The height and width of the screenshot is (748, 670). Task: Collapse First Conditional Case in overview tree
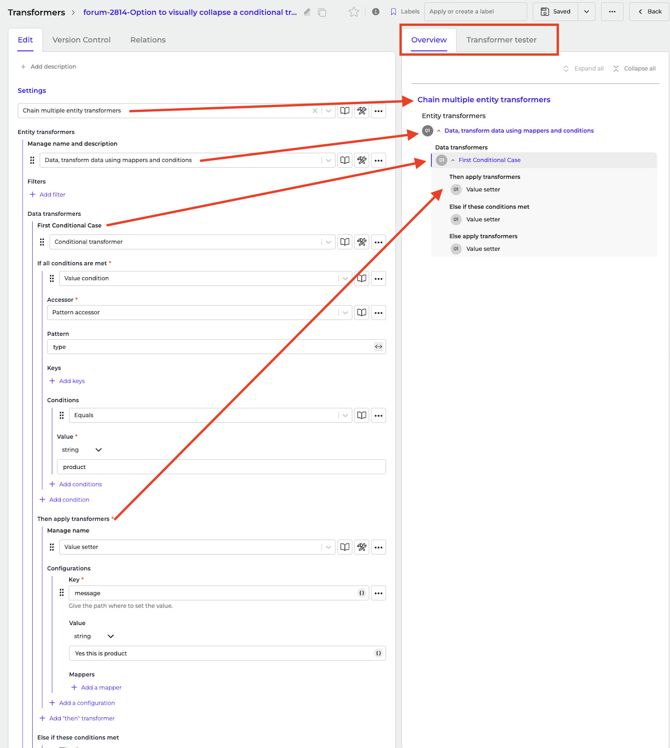click(453, 160)
